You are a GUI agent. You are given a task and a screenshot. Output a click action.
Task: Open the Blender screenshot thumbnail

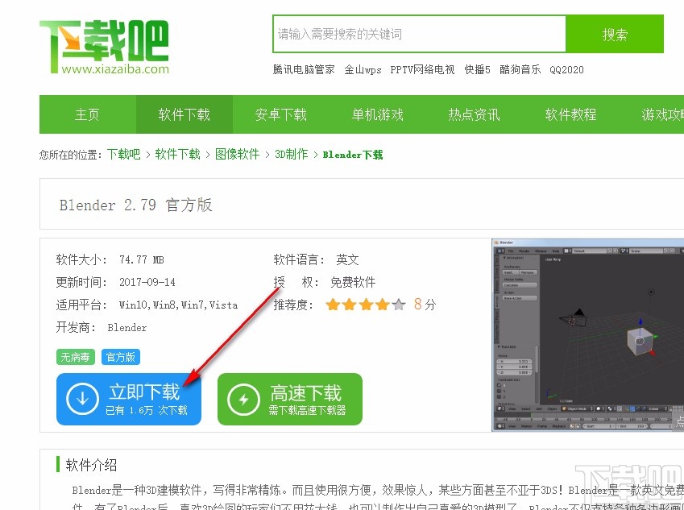click(x=587, y=335)
